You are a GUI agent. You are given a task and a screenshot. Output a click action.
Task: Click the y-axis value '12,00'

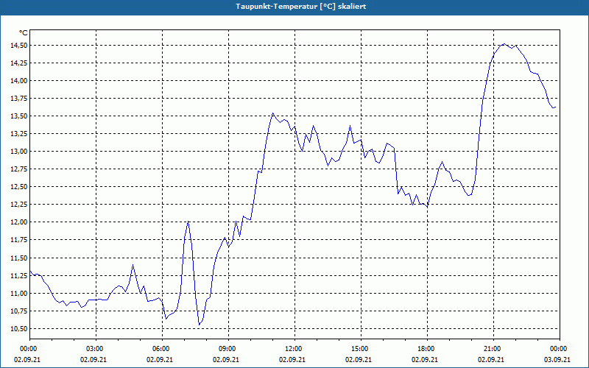click(21, 222)
